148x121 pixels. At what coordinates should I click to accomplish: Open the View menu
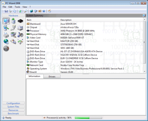pyautogui.click(x=25, y=7)
